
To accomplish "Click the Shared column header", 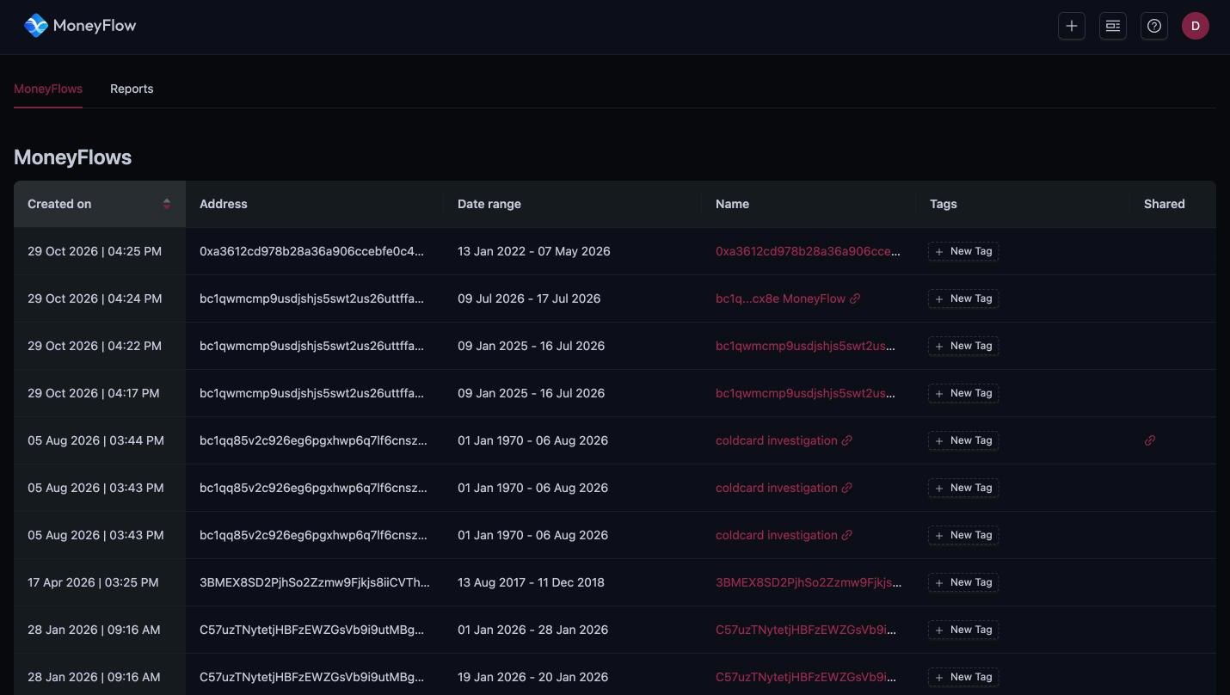I will tap(1173, 204).
